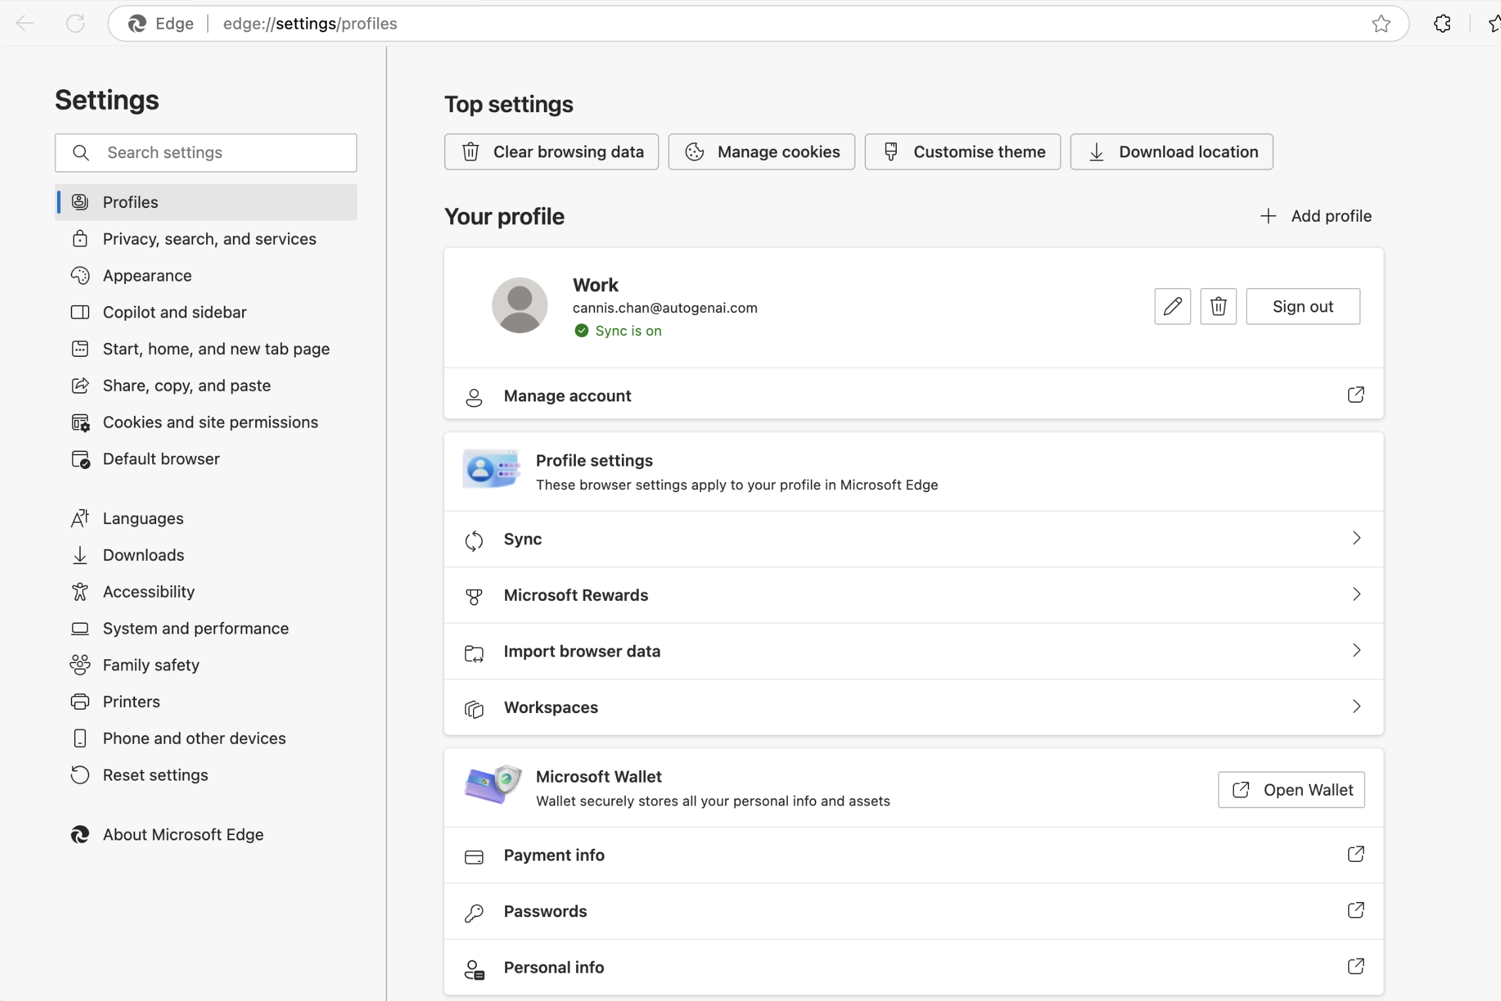The image size is (1501, 1001).
Task: Open Printers settings
Action: (x=206, y=702)
